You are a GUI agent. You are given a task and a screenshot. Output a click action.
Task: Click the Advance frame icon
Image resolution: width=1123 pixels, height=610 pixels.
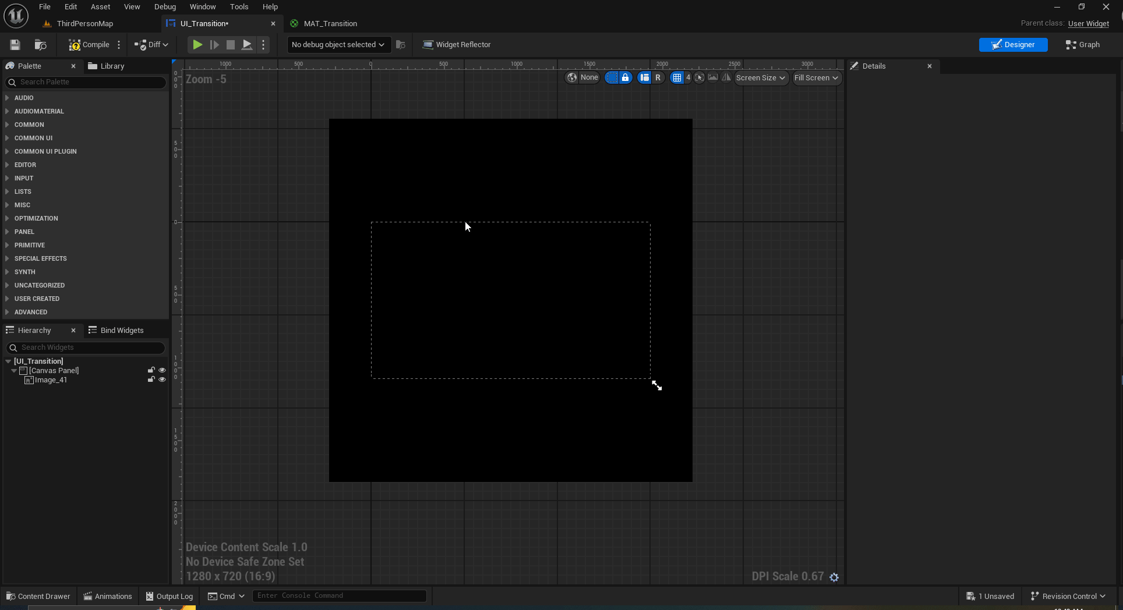coord(214,45)
